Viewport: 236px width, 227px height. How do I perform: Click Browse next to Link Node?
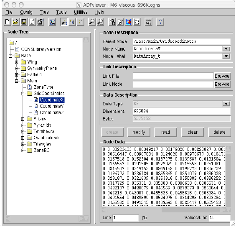coord(222,84)
